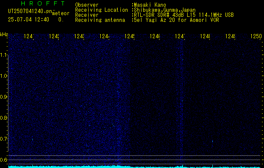Click the 1246 time axis label

pos(155,36)
